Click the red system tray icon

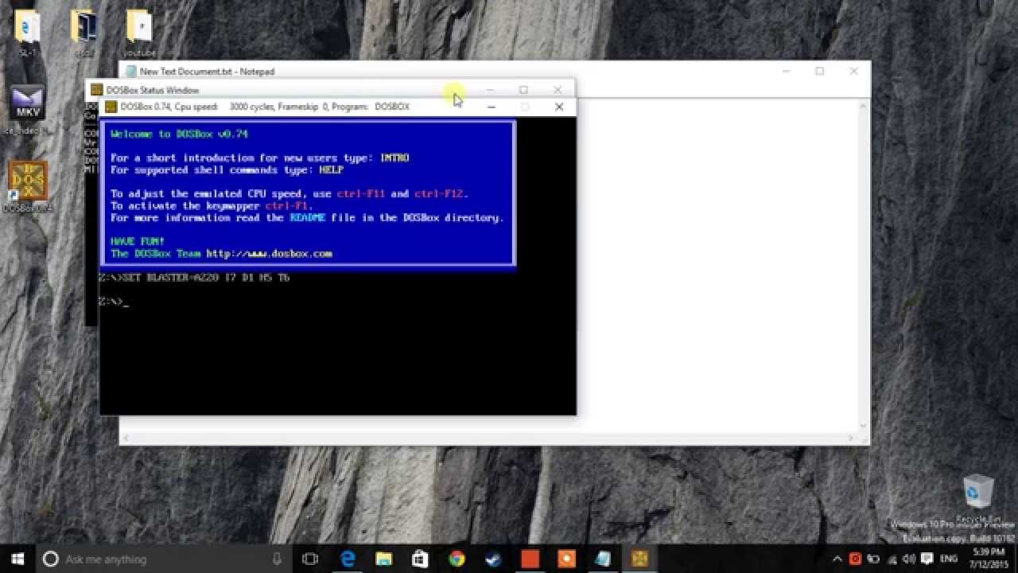coord(855,559)
